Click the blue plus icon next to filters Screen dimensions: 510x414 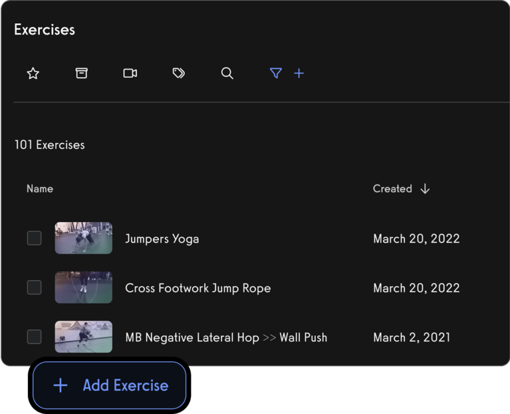pos(299,73)
